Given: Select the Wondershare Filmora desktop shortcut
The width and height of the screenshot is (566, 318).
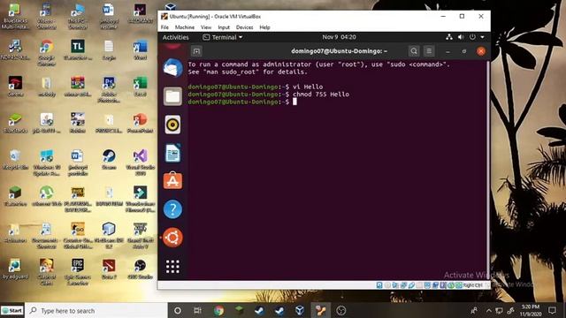Looking at the screenshot, I should point(140,199).
